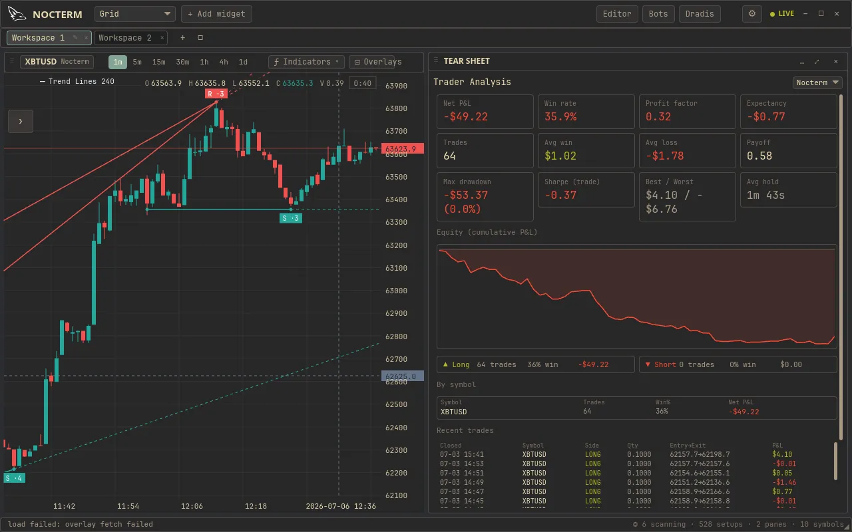852x532 pixels.
Task: Select the 30m timeframe
Action: point(182,62)
